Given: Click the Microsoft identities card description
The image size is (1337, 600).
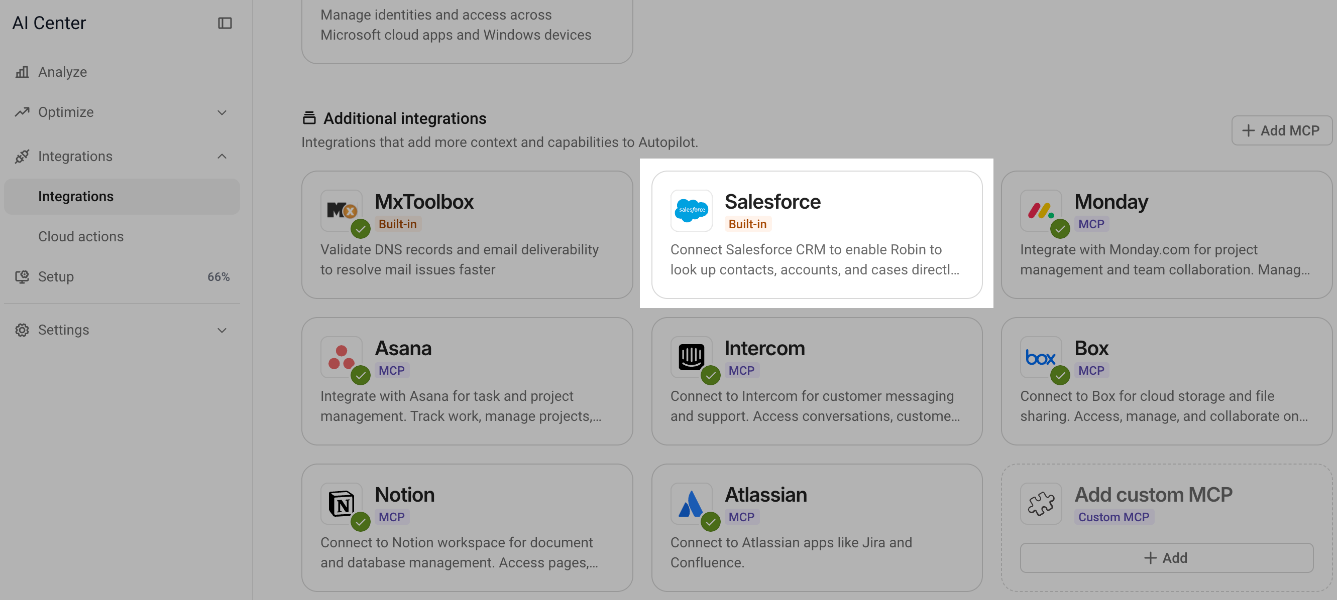Looking at the screenshot, I should point(456,25).
